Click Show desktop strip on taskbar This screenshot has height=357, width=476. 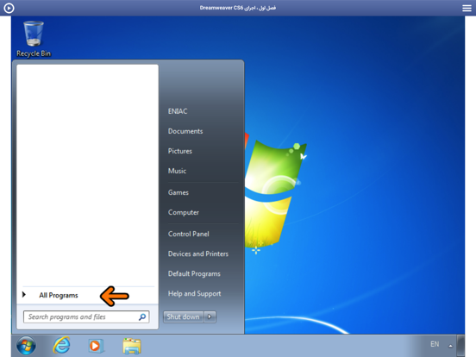pos(460,346)
